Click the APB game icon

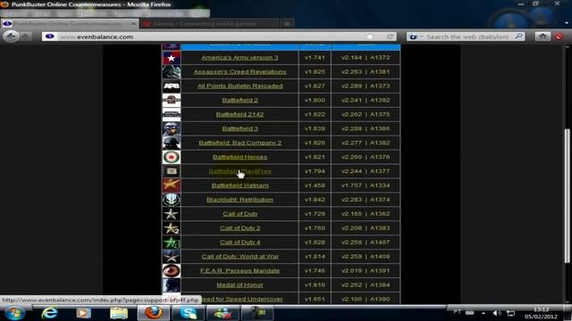[171, 86]
